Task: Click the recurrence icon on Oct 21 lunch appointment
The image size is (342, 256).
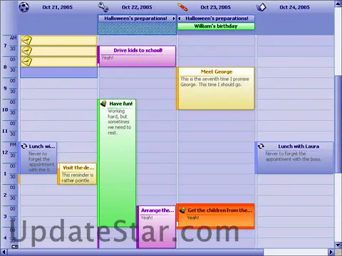Action: click(24, 146)
